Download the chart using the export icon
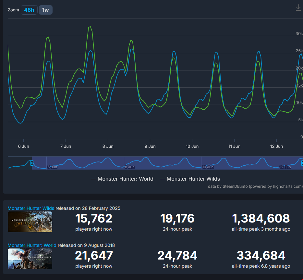The height and width of the screenshot is (280, 303). [x=298, y=8]
